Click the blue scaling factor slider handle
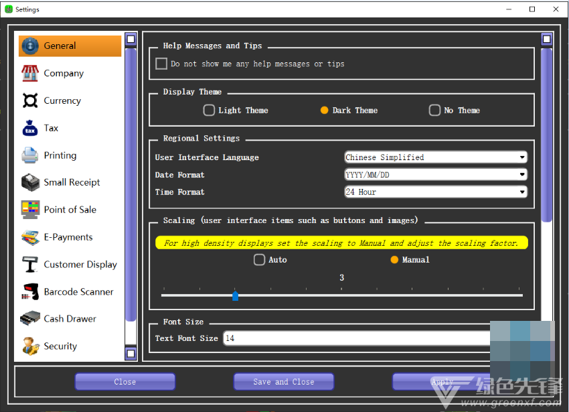Image resolution: width=569 pixels, height=412 pixels. [x=235, y=295]
